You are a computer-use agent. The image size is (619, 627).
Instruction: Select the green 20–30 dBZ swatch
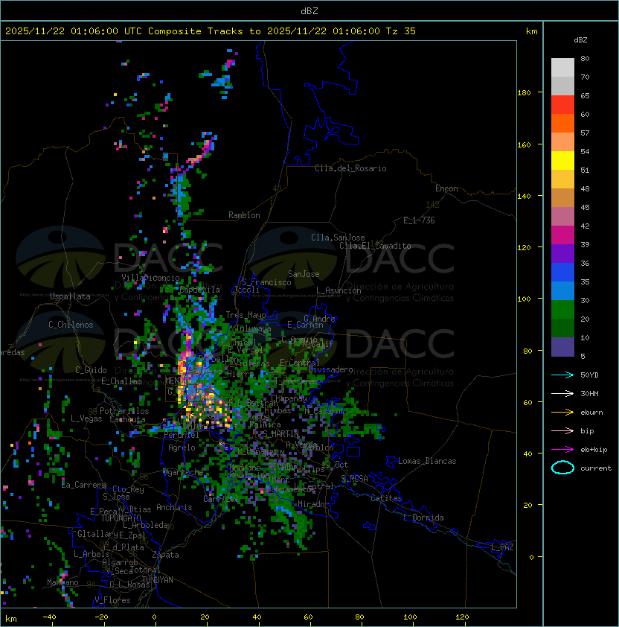click(x=562, y=310)
